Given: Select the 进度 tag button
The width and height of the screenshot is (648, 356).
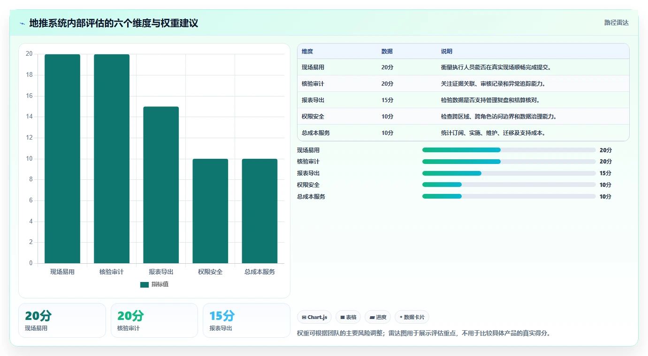Looking at the screenshot, I should 378,317.
